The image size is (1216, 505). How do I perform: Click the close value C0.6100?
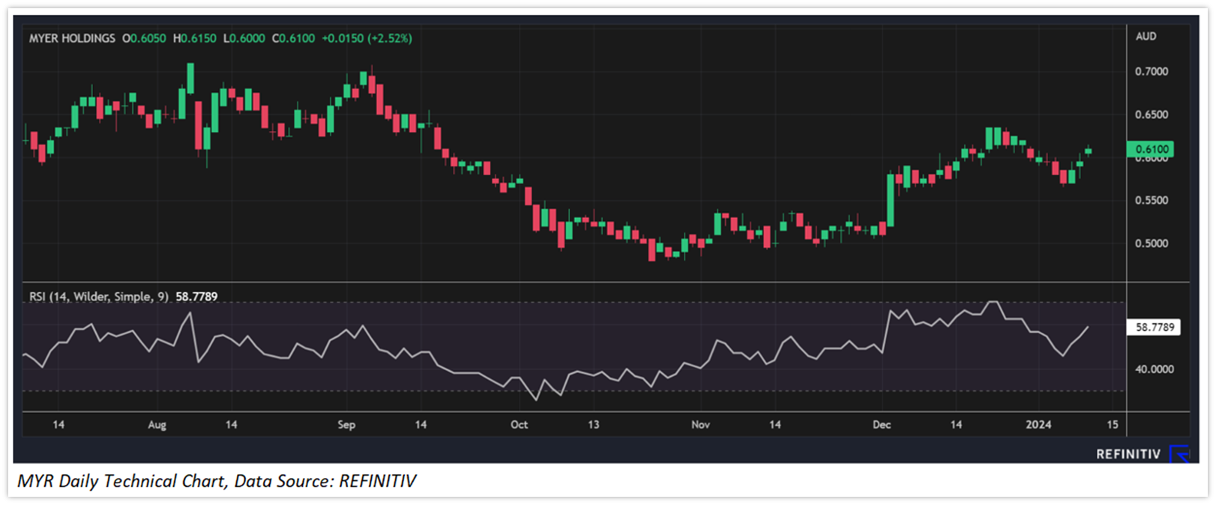[x=293, y=38]
